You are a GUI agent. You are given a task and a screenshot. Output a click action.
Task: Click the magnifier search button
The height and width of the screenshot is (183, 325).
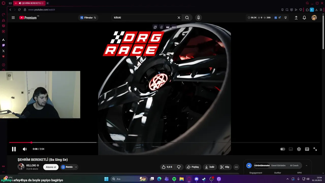tap(187, 18)
